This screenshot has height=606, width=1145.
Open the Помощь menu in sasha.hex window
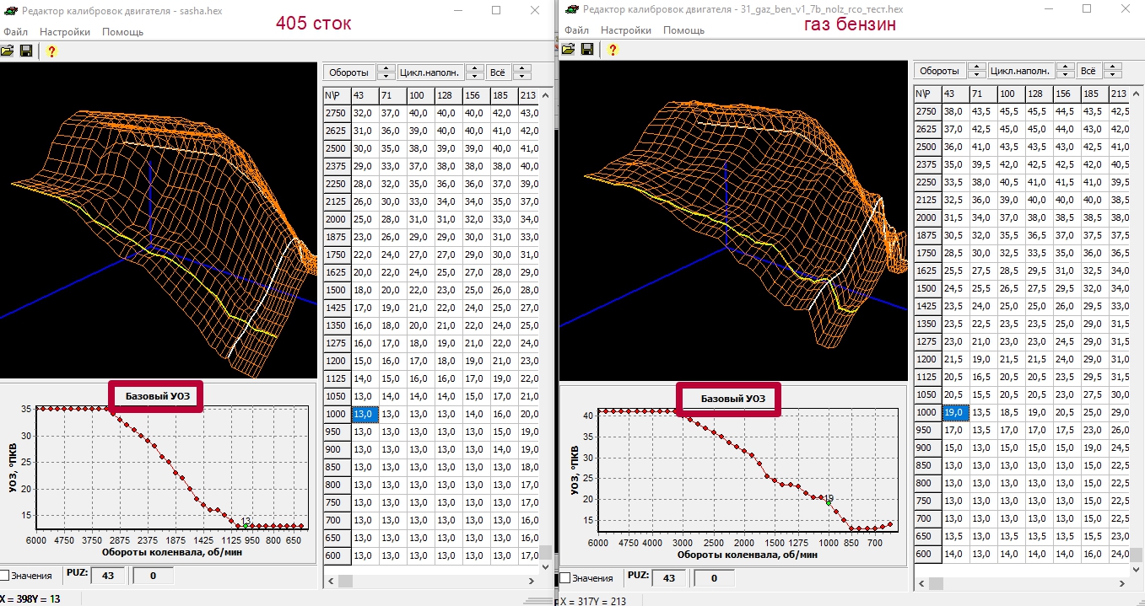coord(123,32)
